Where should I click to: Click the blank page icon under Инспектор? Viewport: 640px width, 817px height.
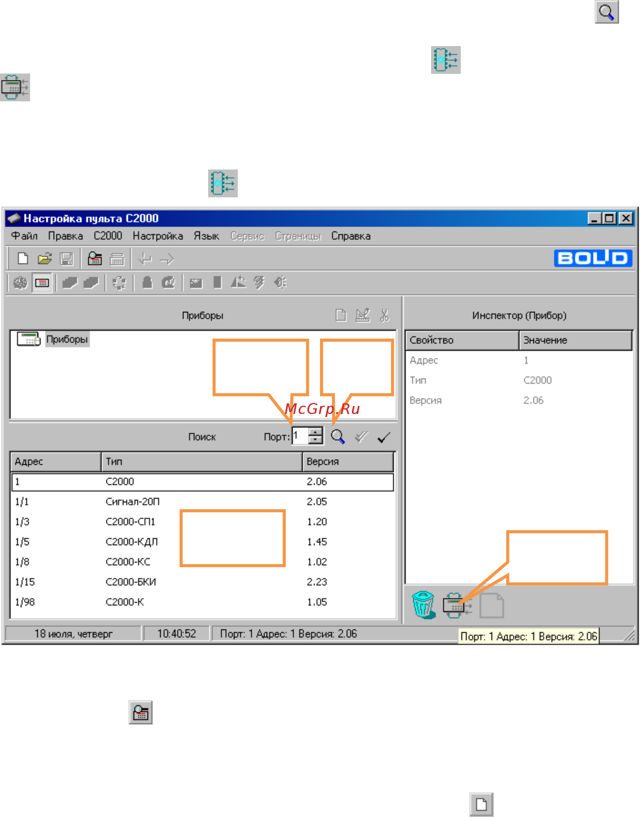tap(492, 605)
